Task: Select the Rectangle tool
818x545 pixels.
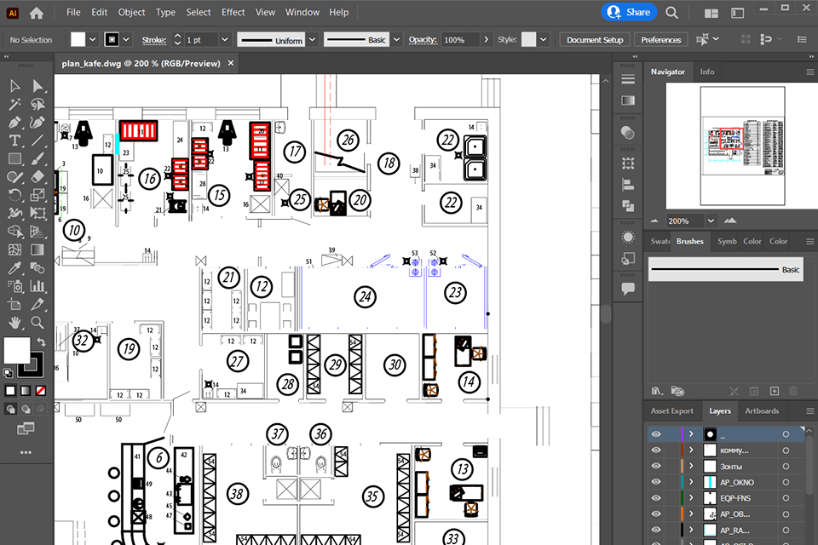Action: click(x=14, y=158)
